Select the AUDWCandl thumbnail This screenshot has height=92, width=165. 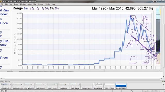pyautogui.click(x=29, y=86)
